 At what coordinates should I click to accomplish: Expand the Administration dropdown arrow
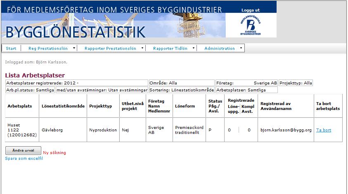pos(241,48)
